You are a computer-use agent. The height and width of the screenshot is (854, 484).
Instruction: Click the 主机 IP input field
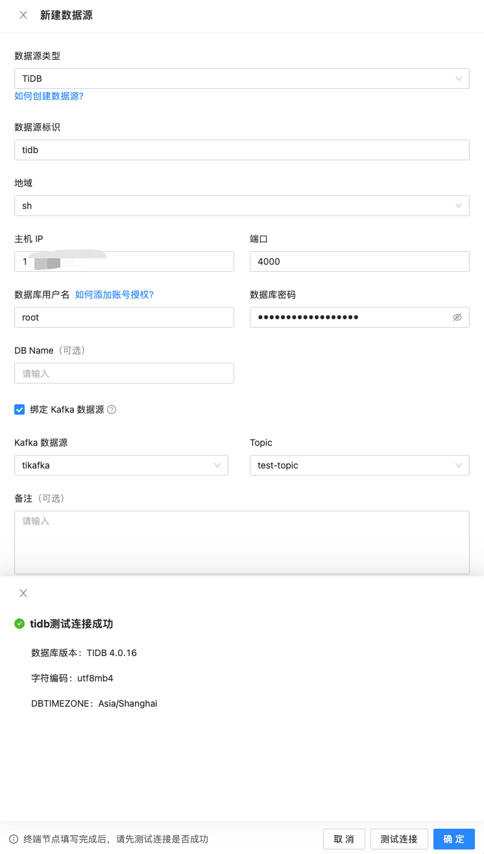124,262
